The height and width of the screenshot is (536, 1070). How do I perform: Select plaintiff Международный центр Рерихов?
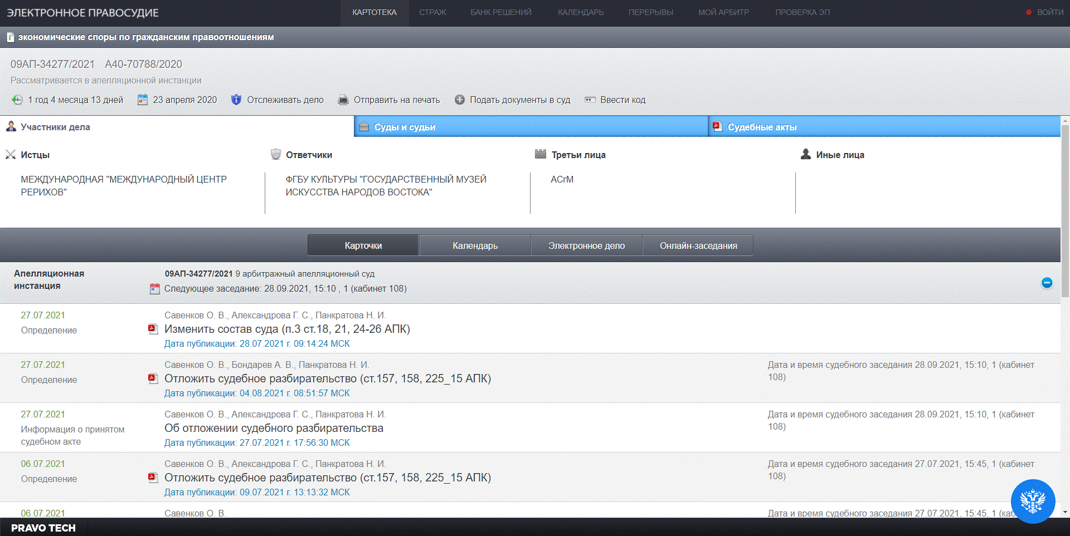pyautogui.click(x=124, y=185)
